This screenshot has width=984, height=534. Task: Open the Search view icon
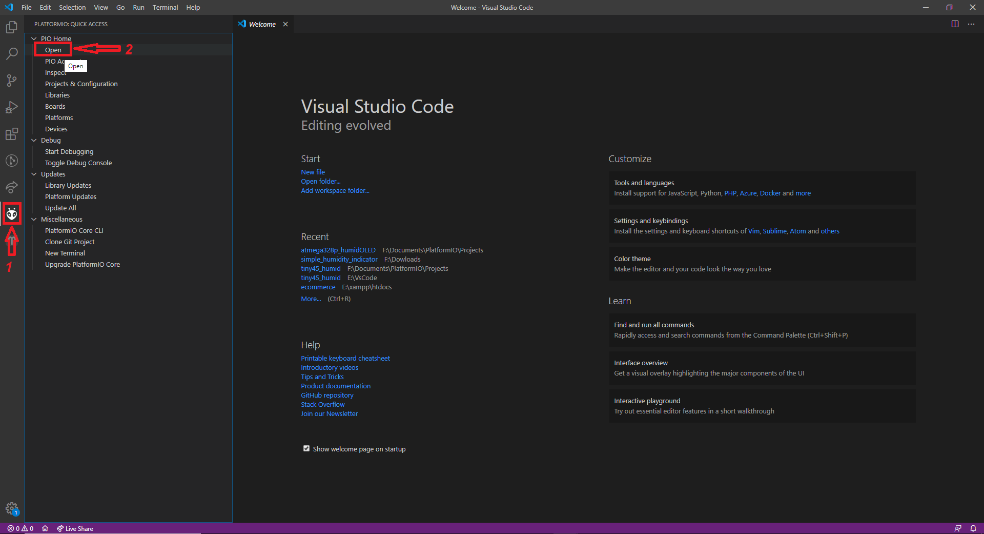coord(12,54)
